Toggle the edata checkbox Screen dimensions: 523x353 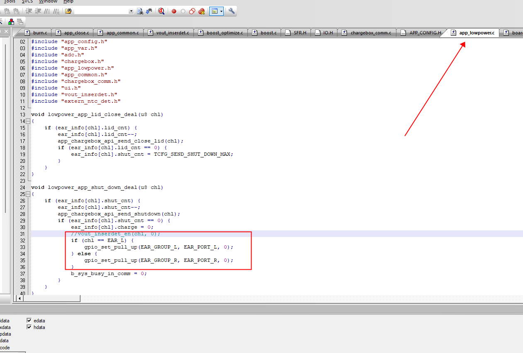click(29, 320)
